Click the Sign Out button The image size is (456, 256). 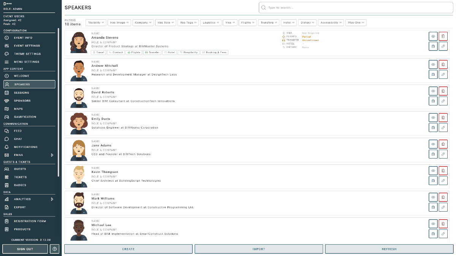pyautogui.click(x=25, y=249)
